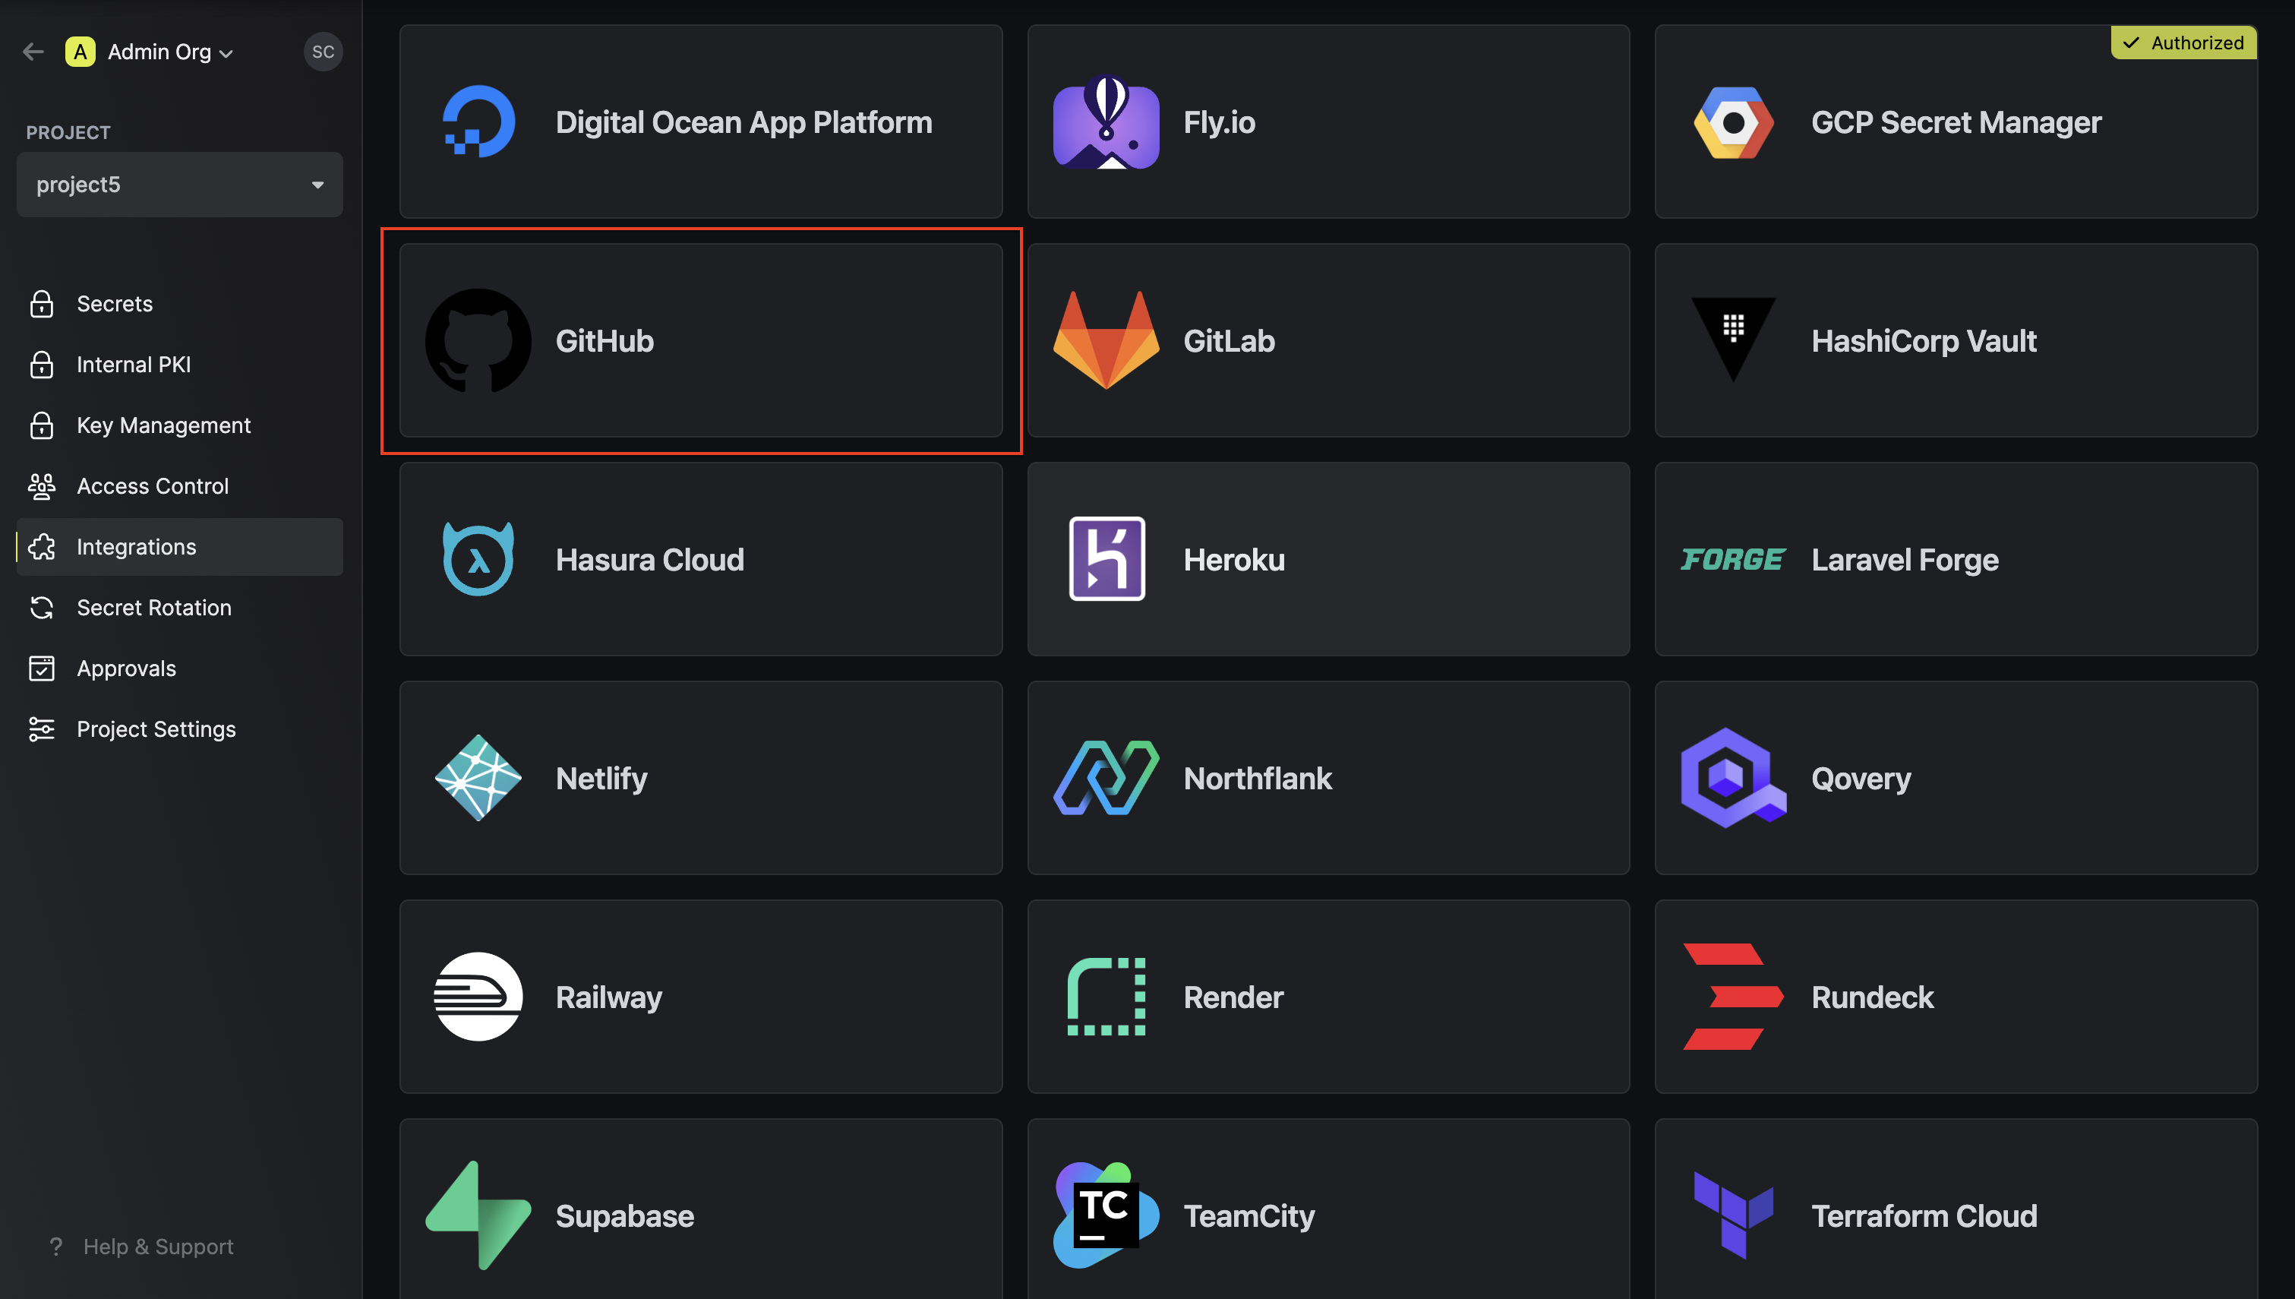
Task: Click the TeamCity TC logo
Action: (1106, 1215)
